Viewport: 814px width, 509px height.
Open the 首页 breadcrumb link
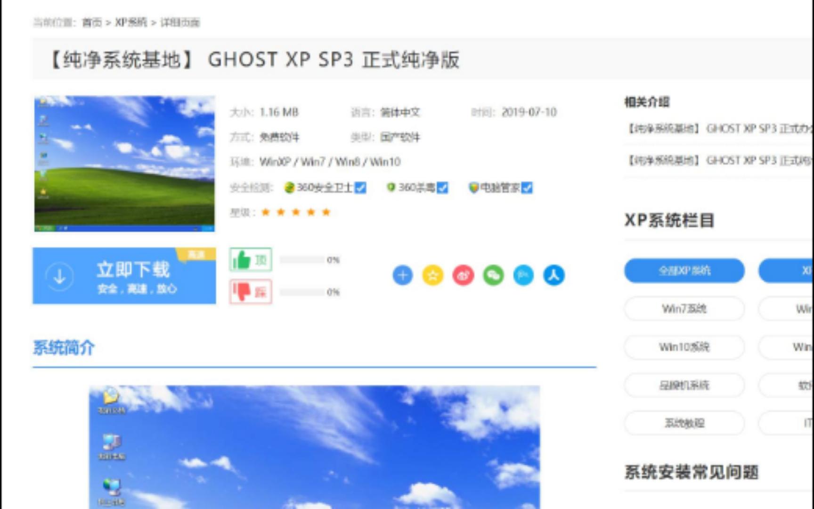click(x=92, y=23)
